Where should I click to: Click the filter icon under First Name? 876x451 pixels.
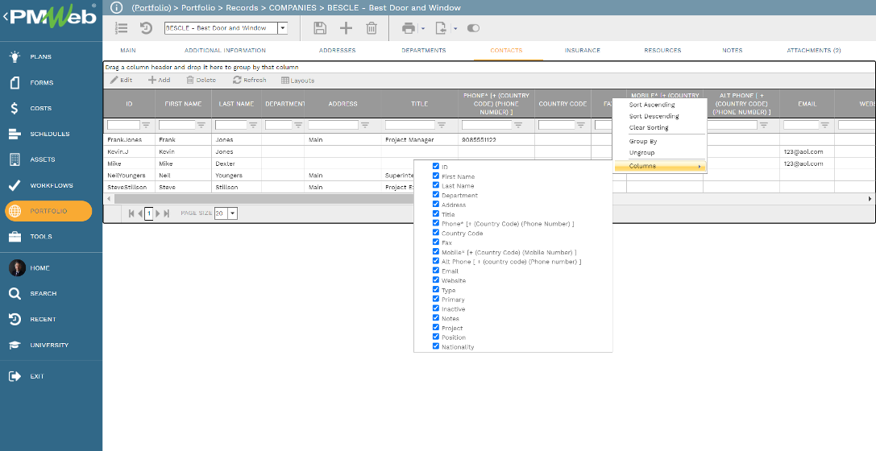[201, 125]
